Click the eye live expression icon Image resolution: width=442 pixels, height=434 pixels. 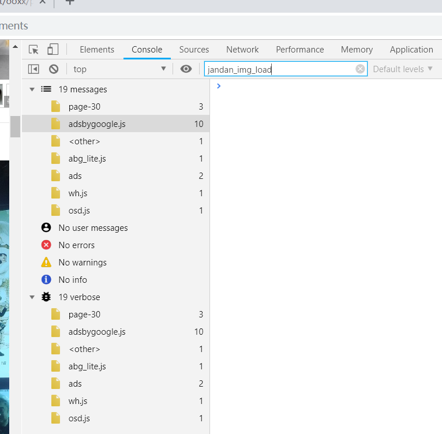[186, 69]
